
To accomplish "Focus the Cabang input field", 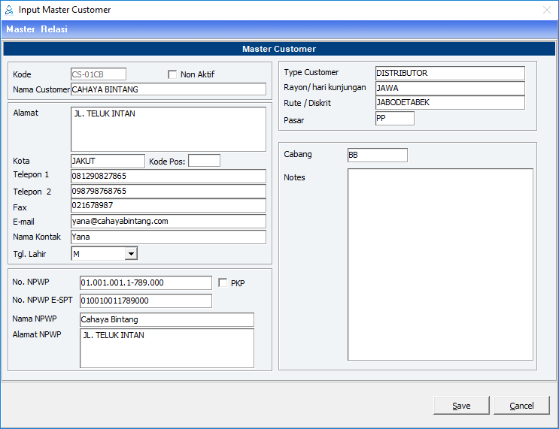I will [x=377, y=155].
